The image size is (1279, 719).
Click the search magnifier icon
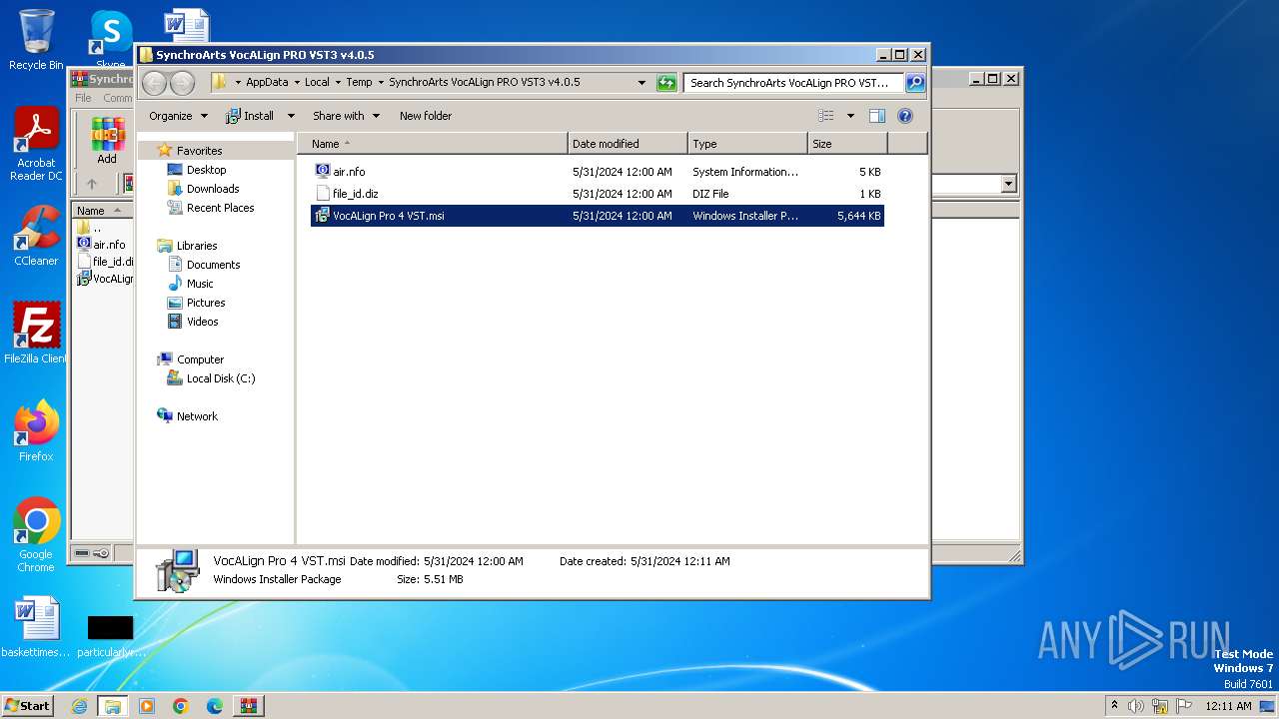pyautogui.click(x=915, y=83)
